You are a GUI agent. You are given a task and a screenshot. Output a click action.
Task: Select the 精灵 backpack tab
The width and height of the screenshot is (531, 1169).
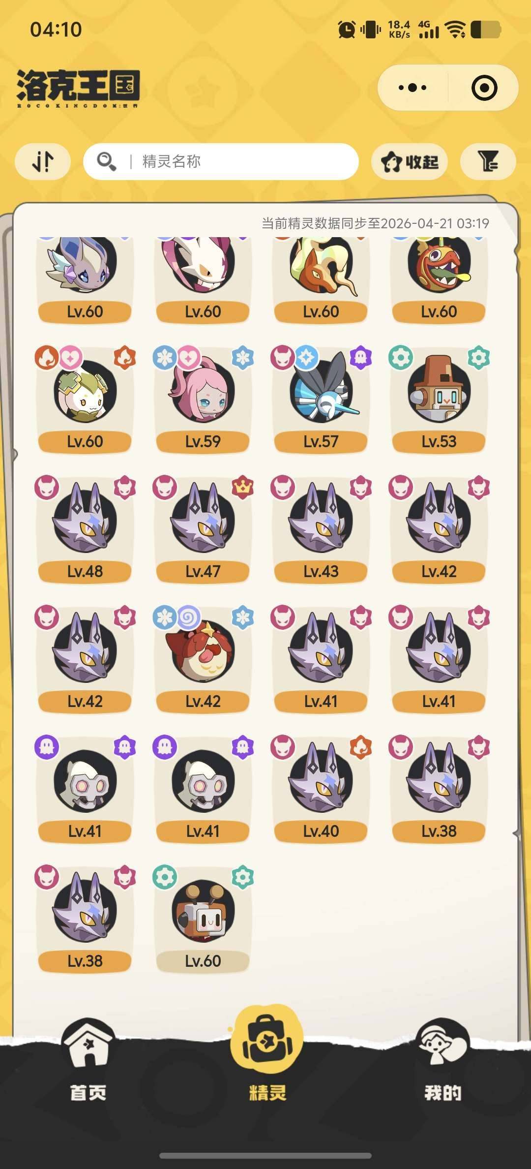pos(266,1057)
